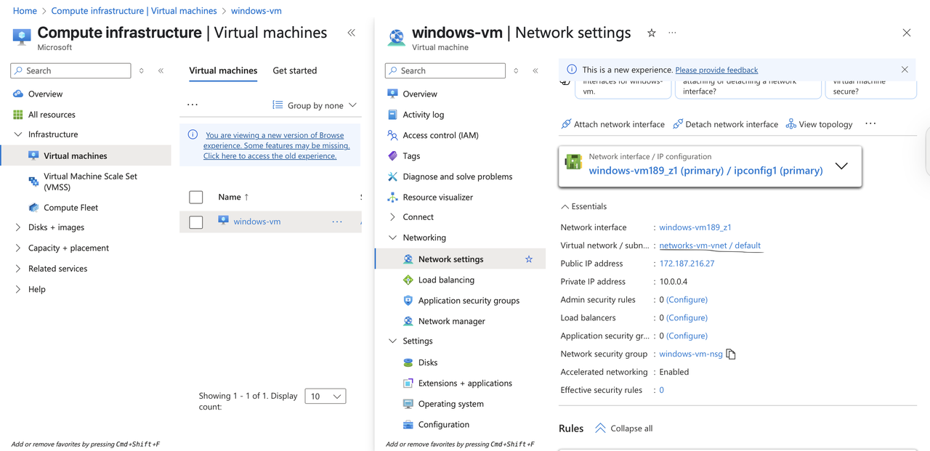Copy the network security group name icon
Screen dimensions: 930x451
click(732, 354)
